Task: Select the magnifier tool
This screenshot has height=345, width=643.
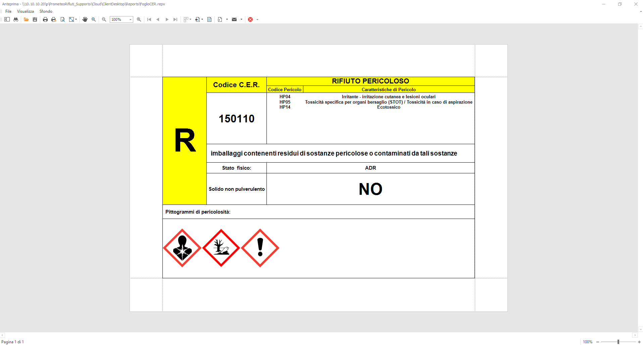Action: click(x=94, y=19)
